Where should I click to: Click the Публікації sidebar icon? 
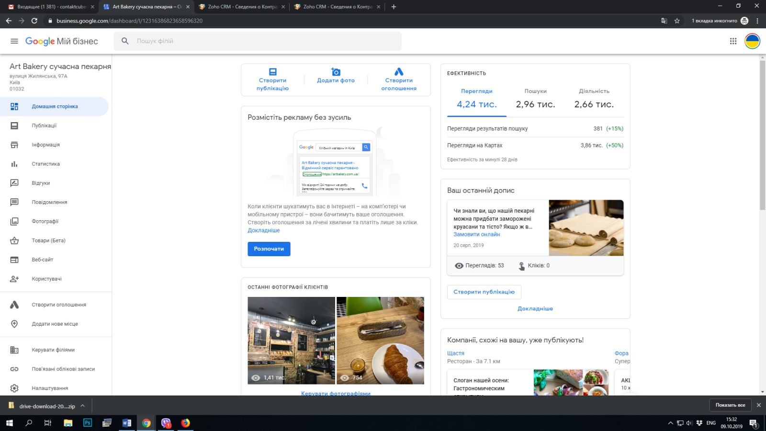point(14,125)
